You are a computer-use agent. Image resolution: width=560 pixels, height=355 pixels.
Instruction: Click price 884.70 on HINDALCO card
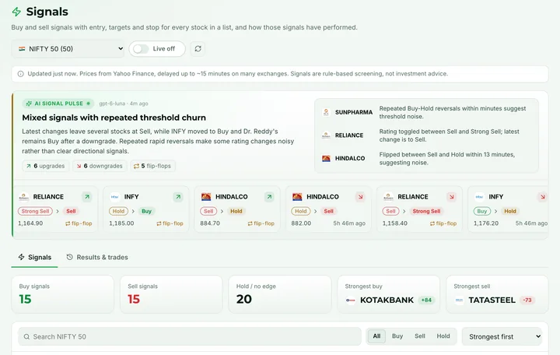click(x=210, y=223)
